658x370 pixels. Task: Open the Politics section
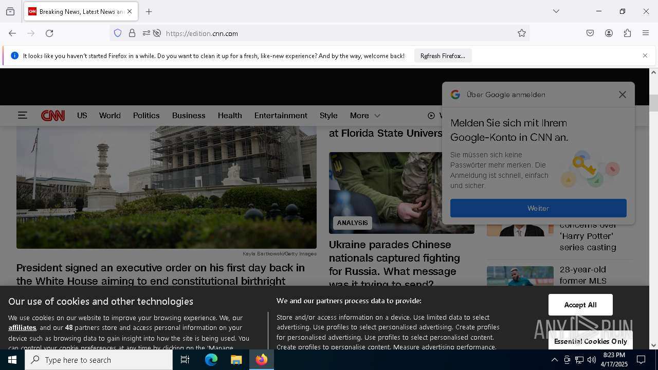(147, 116)
